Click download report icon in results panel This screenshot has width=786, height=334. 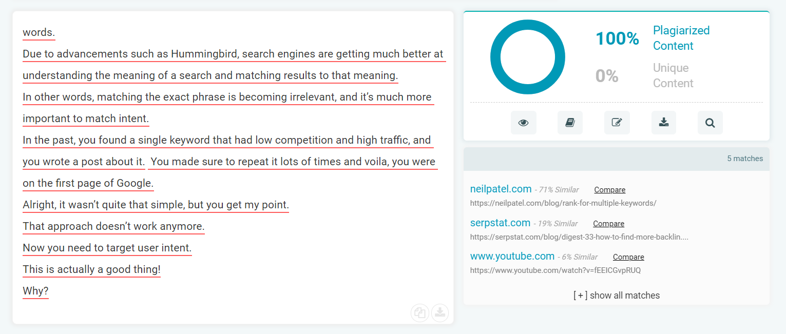664,123
